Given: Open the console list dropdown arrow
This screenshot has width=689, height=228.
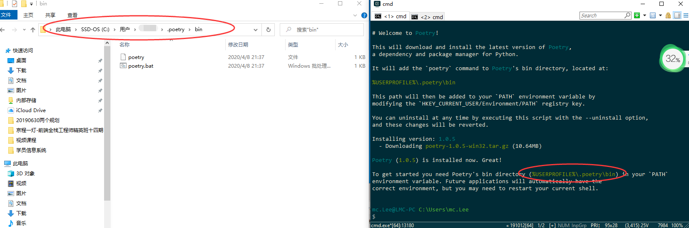Looking at the screenshot, I should pyautogui.click(x=660, y=15).
